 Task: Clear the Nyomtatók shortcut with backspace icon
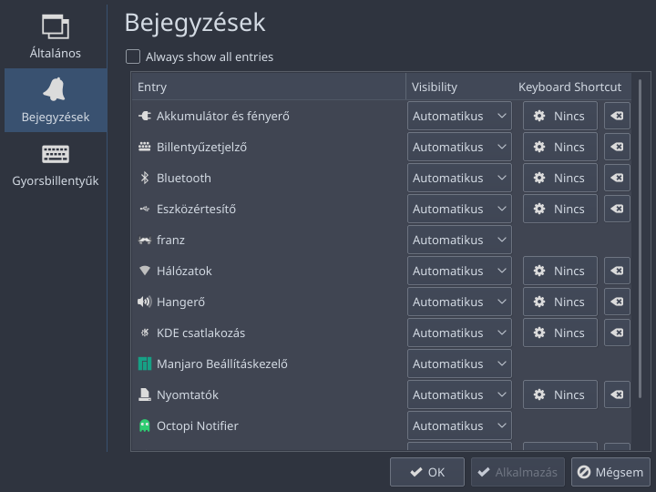(x=617, y=395)
